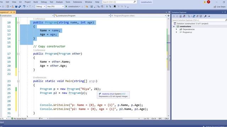Click the CRLF line ending indicator
Viewport: 227px width, 127px height.
[x=167, y=119]
